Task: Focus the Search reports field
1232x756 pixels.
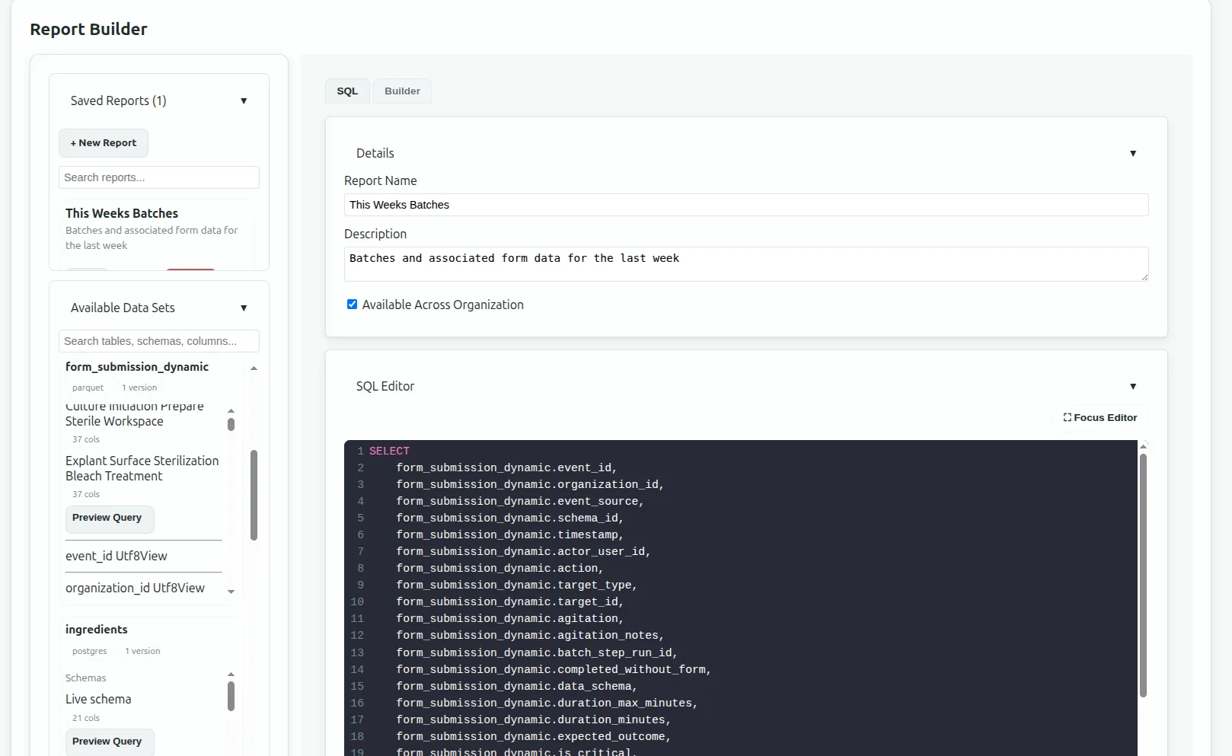Action: (x=159, y=177)
